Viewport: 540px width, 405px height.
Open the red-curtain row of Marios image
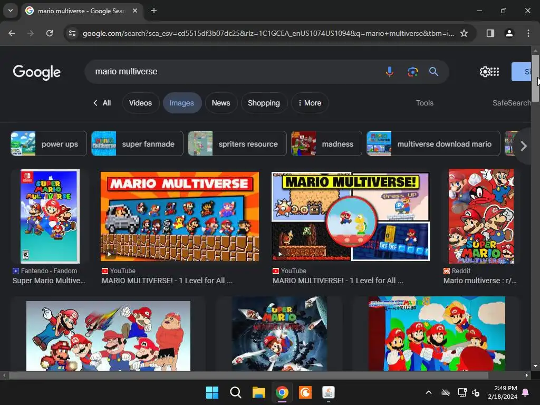(437, 333)
